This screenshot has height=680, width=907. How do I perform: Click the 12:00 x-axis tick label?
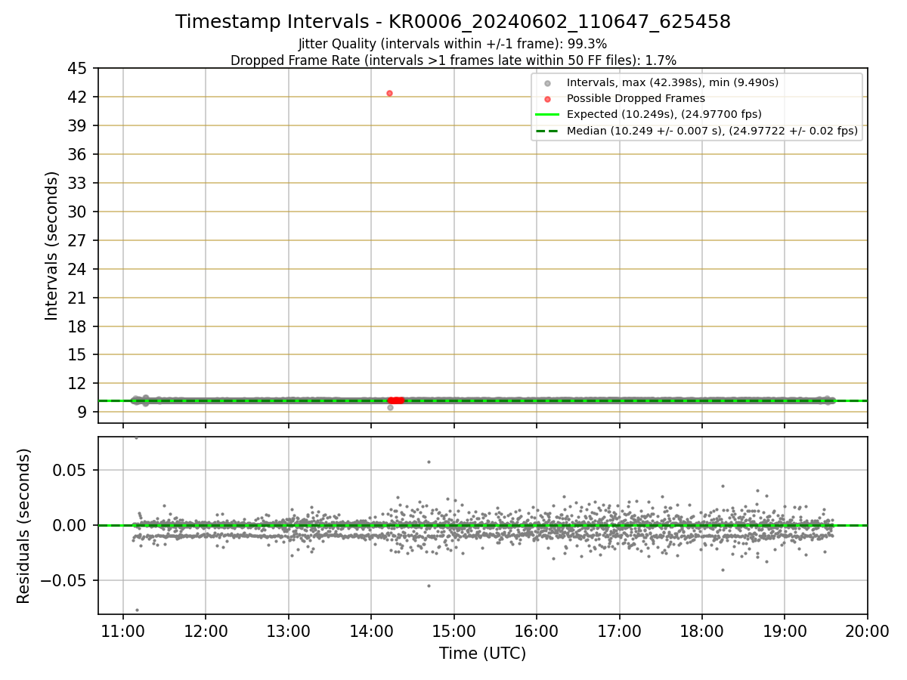pos(206,632)
